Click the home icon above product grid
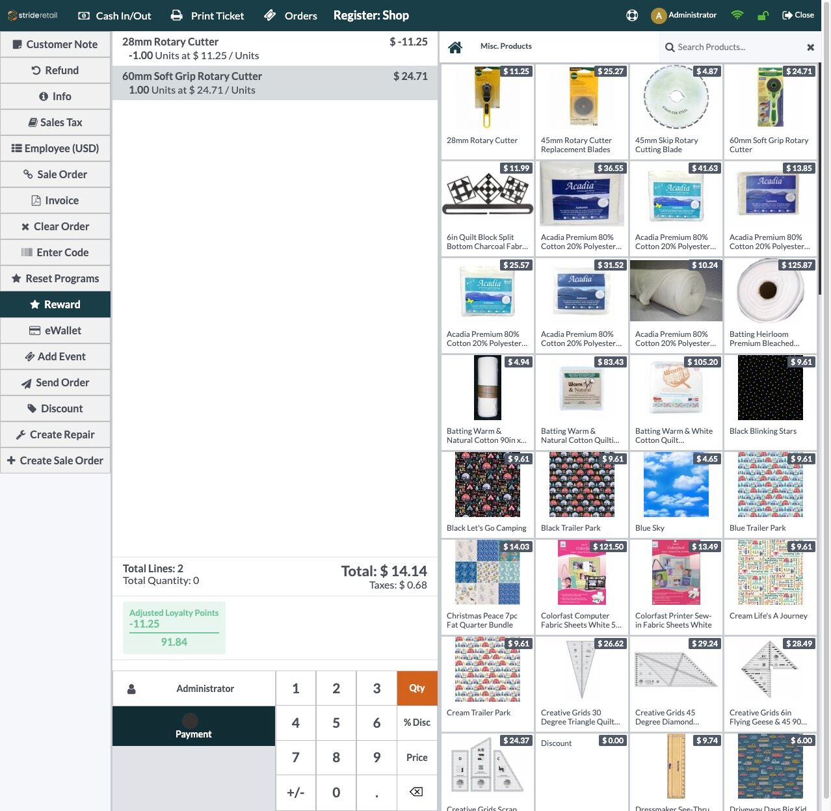Viewport: 831px width, 811px height. click(x=455, y=47)
